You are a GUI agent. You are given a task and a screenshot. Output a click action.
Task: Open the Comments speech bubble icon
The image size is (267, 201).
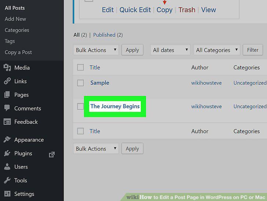[7, 108]
